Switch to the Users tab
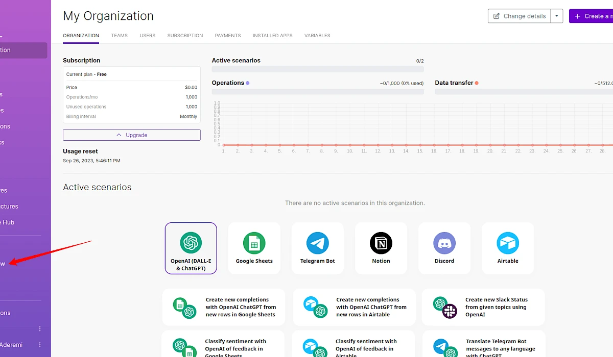 pos(147,36)
